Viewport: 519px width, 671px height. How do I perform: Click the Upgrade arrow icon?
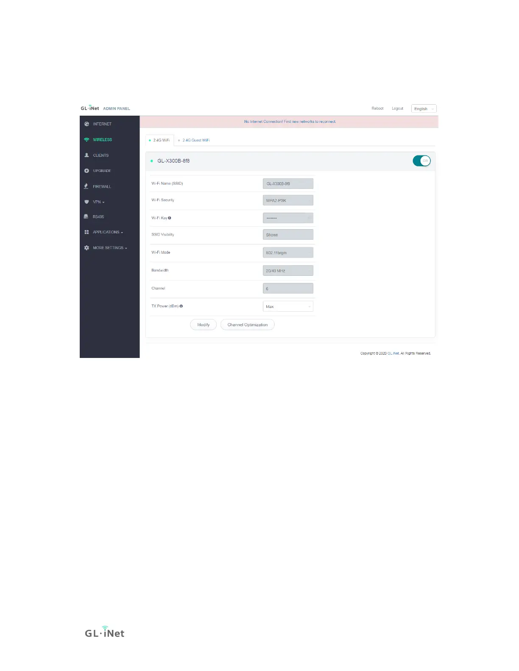coord(86,171)
